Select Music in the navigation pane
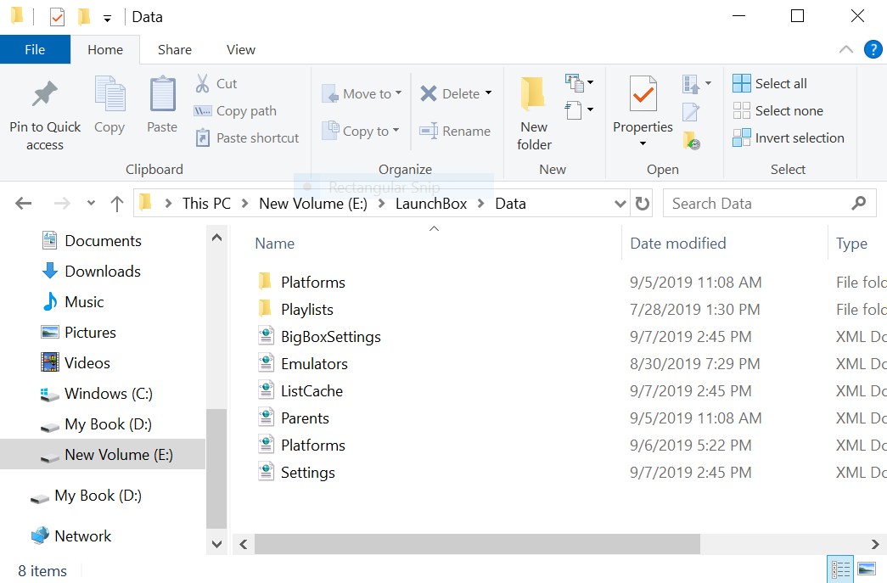Screen dimensions: 887x583 pyautogui.click(x=73, y=302)
